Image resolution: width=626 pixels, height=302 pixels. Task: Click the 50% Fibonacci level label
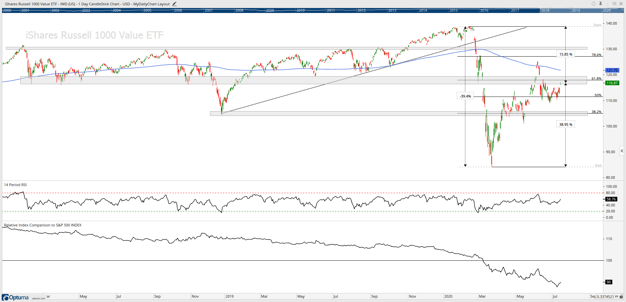click(598, 95)
